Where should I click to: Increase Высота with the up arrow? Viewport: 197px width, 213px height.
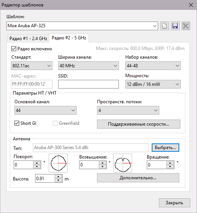tap(58, 176)
